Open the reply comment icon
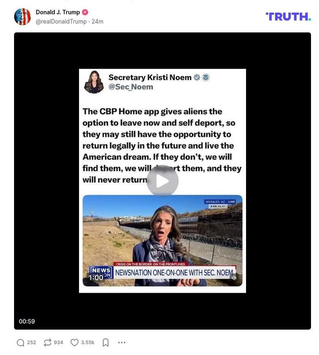The width and height of the screenshot is (319, 355). coord(21,342)
